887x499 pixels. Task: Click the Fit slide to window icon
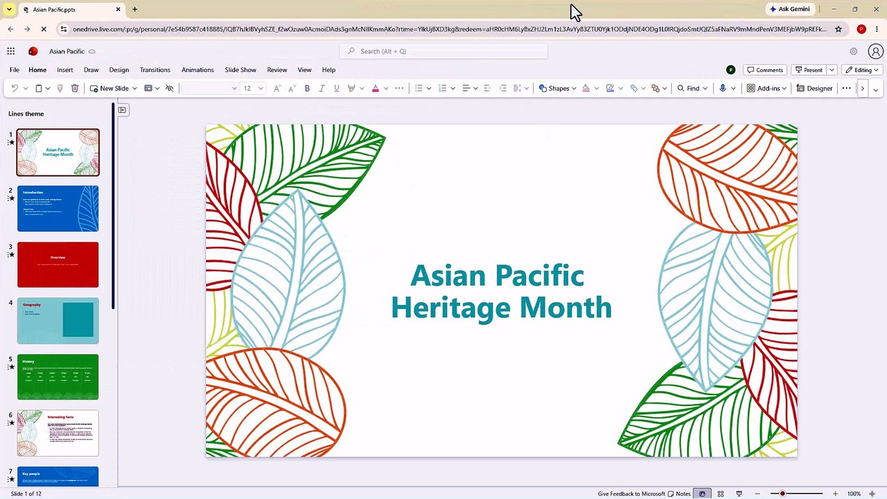pyautogui.click(x=872, y=494)
